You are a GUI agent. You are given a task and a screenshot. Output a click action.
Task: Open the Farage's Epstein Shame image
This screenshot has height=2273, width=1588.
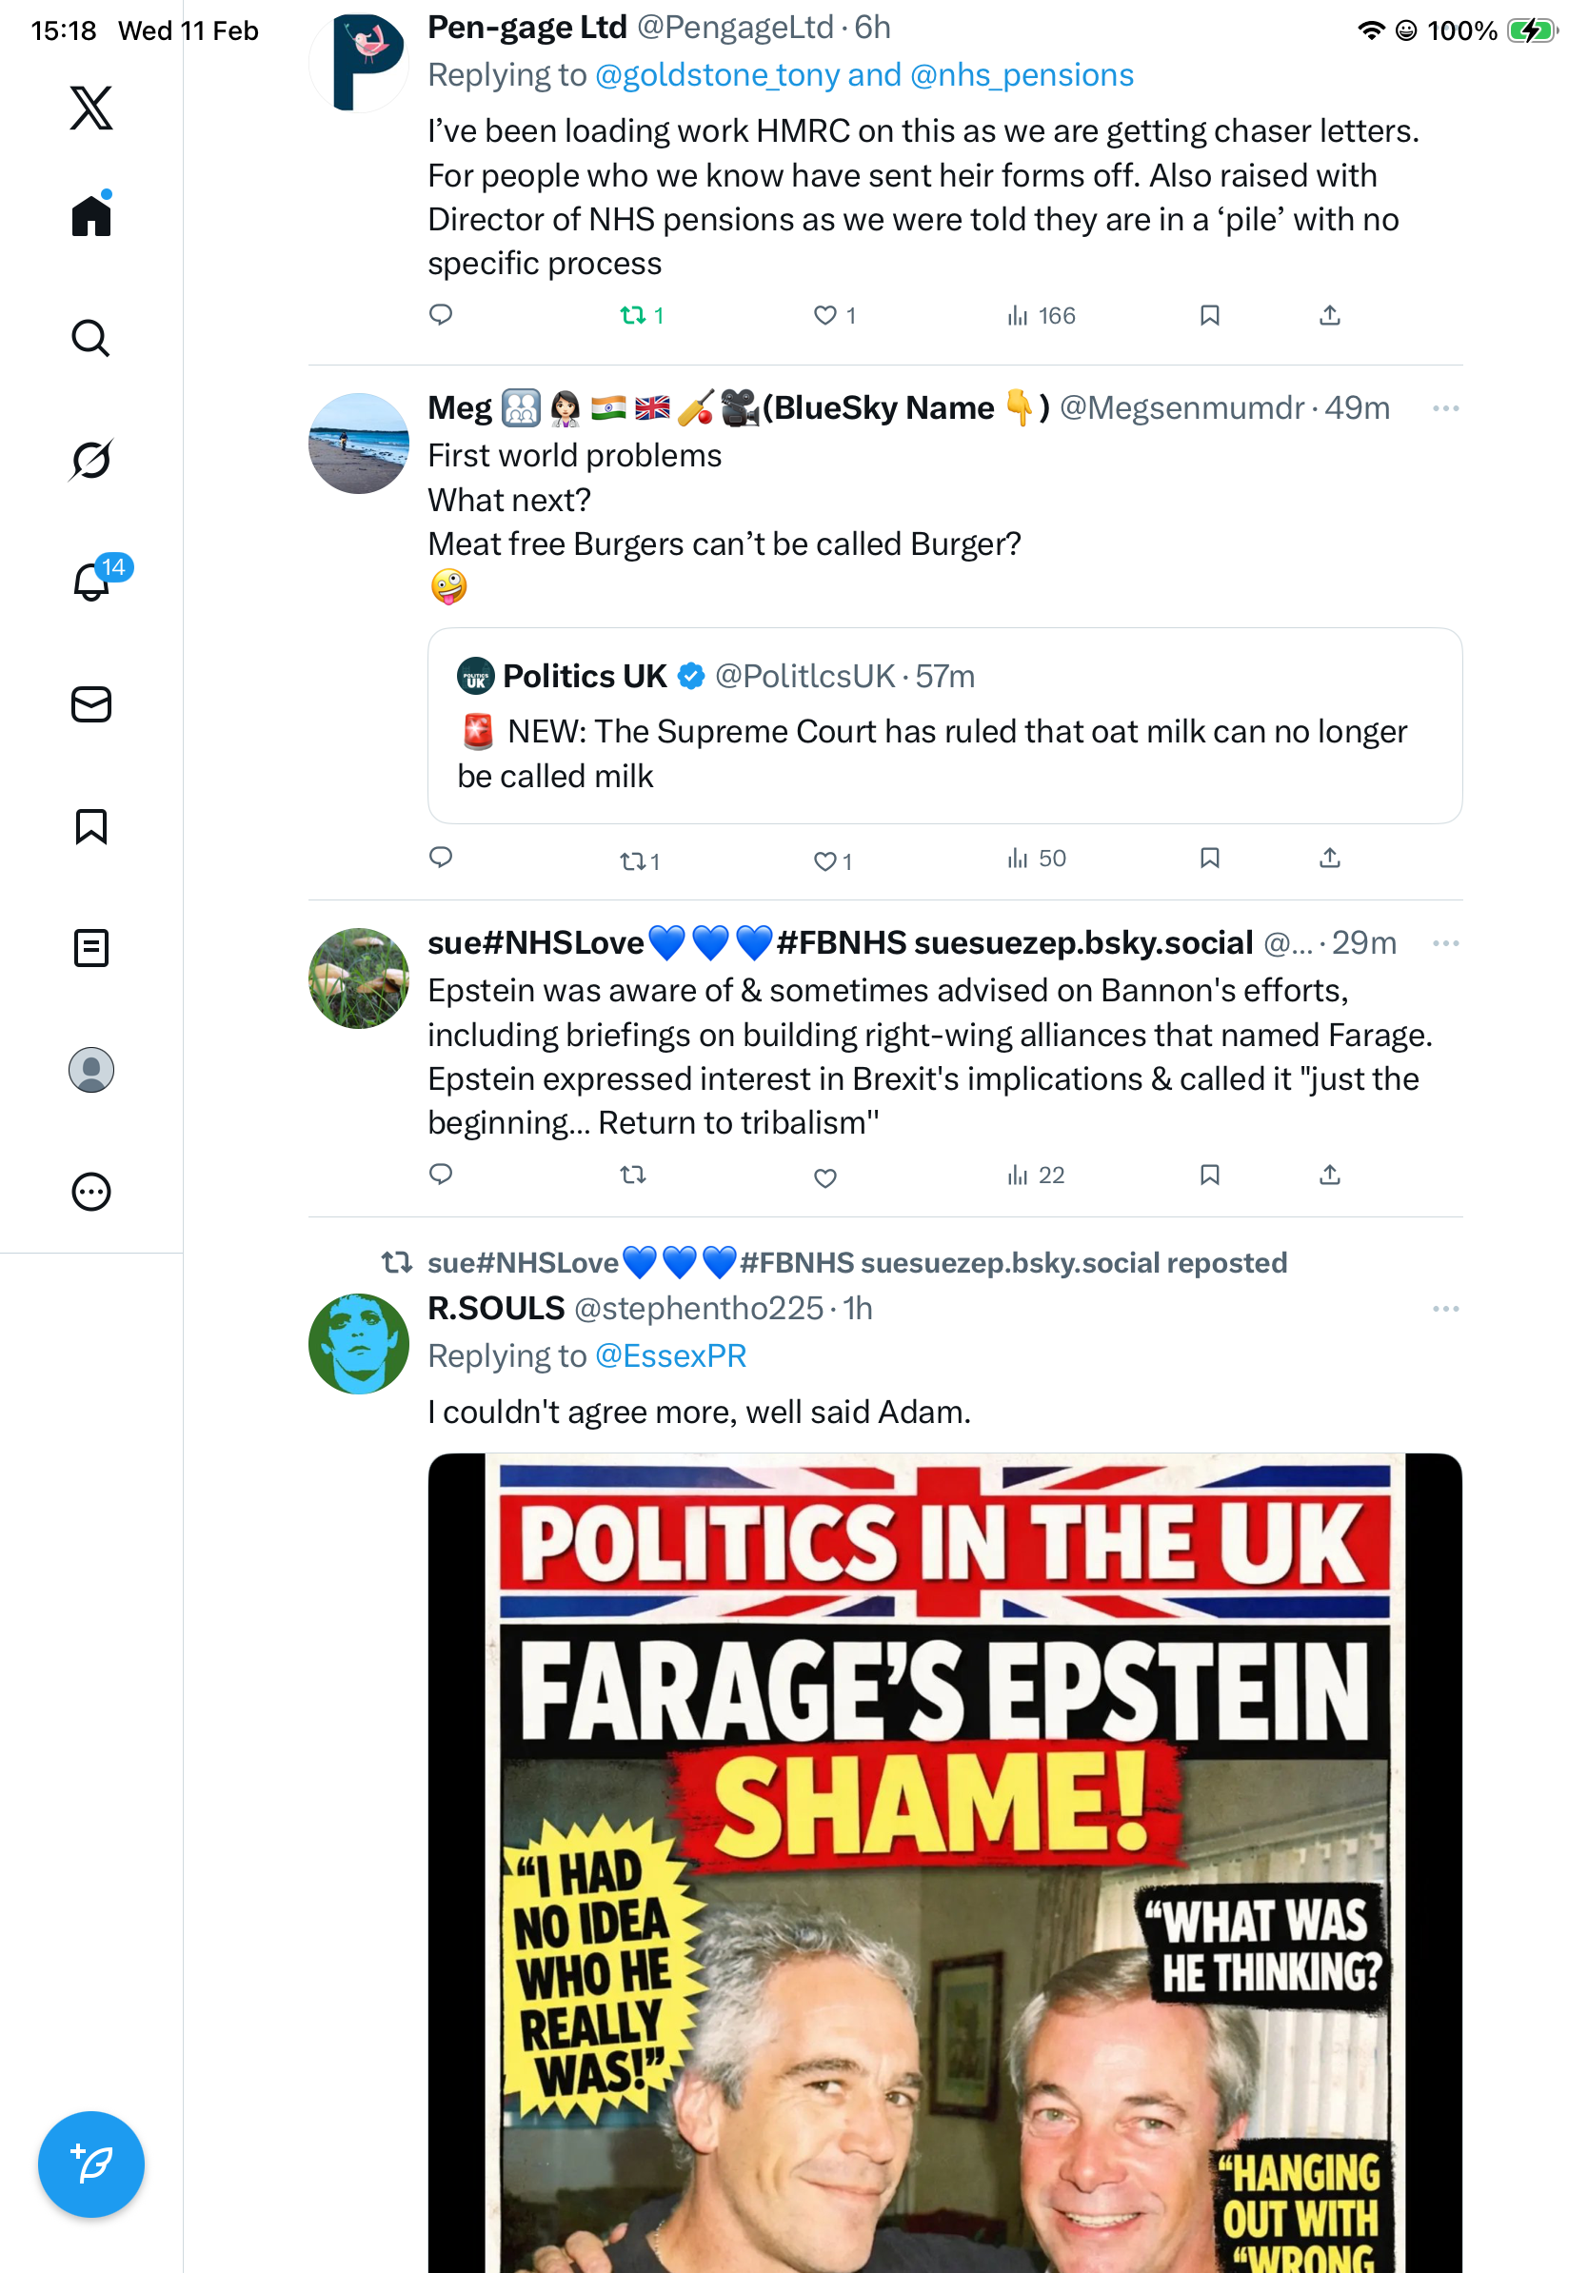pos(943,1861)
